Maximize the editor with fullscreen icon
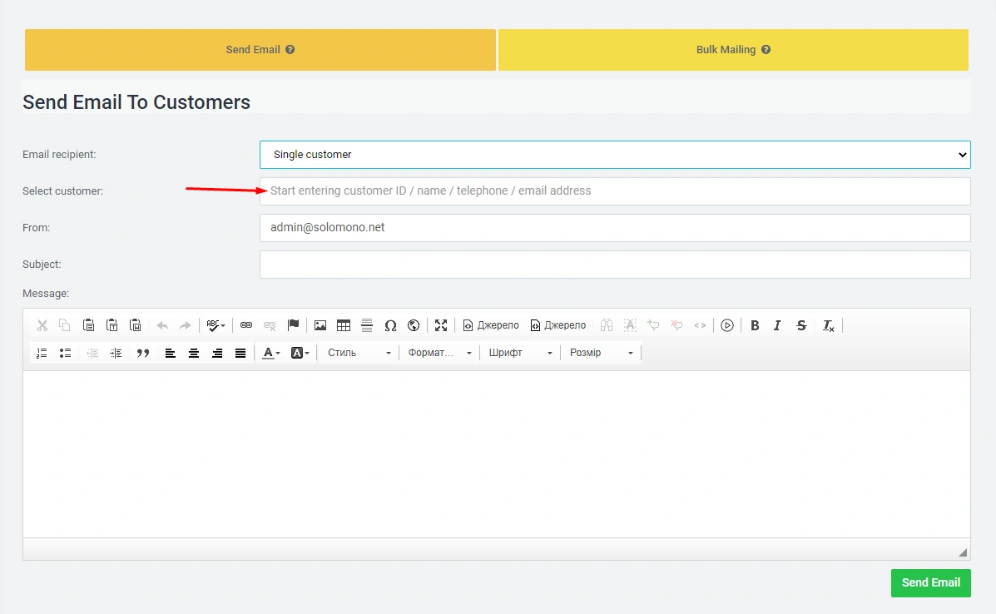 [441, 325]
